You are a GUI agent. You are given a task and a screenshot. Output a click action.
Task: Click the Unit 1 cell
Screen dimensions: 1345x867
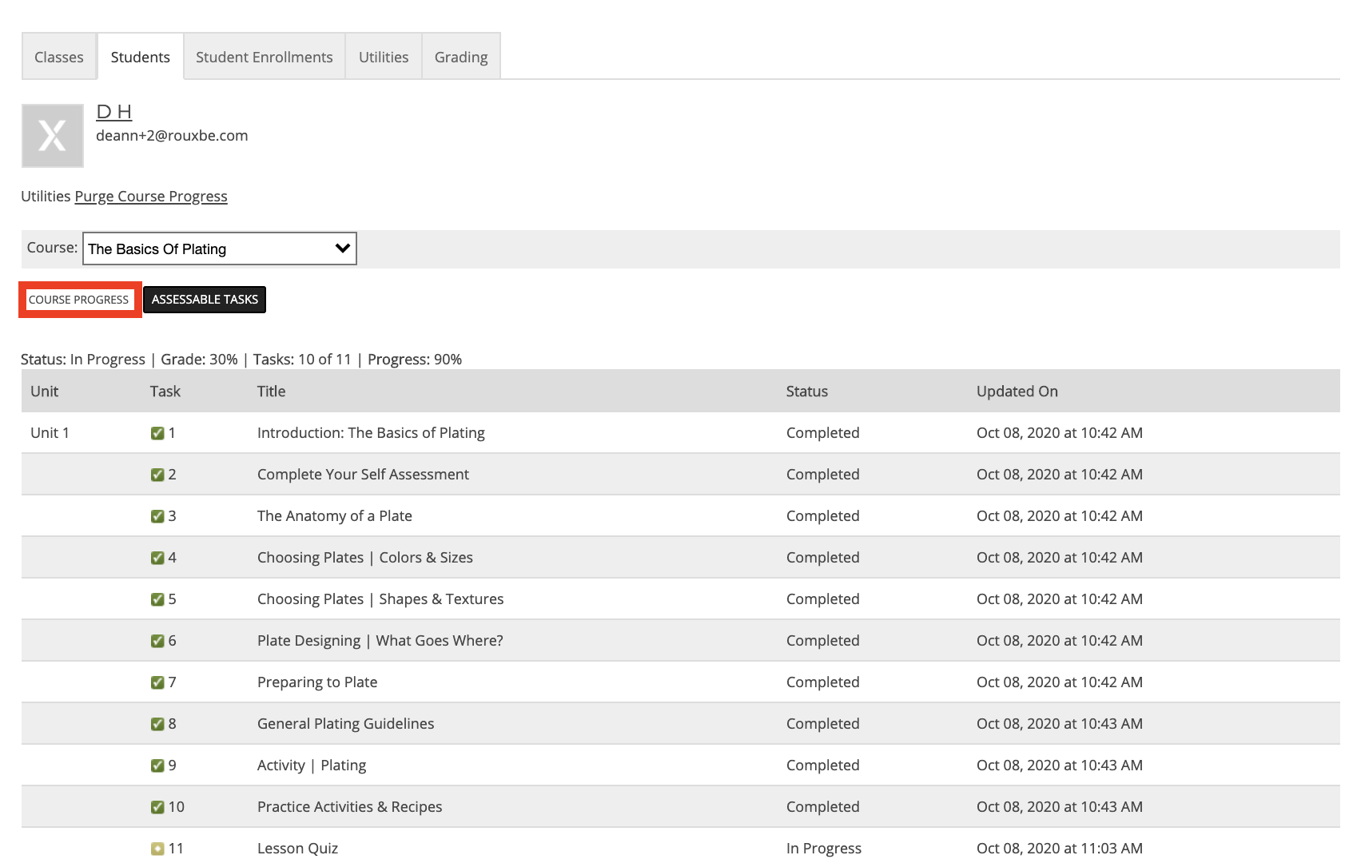click(50, 433)
